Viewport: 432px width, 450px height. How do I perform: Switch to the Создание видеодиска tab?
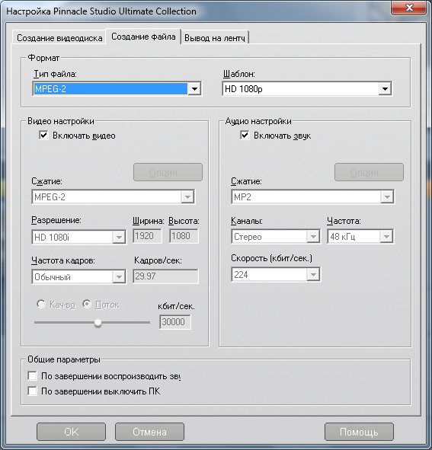[x=59, y=38]
